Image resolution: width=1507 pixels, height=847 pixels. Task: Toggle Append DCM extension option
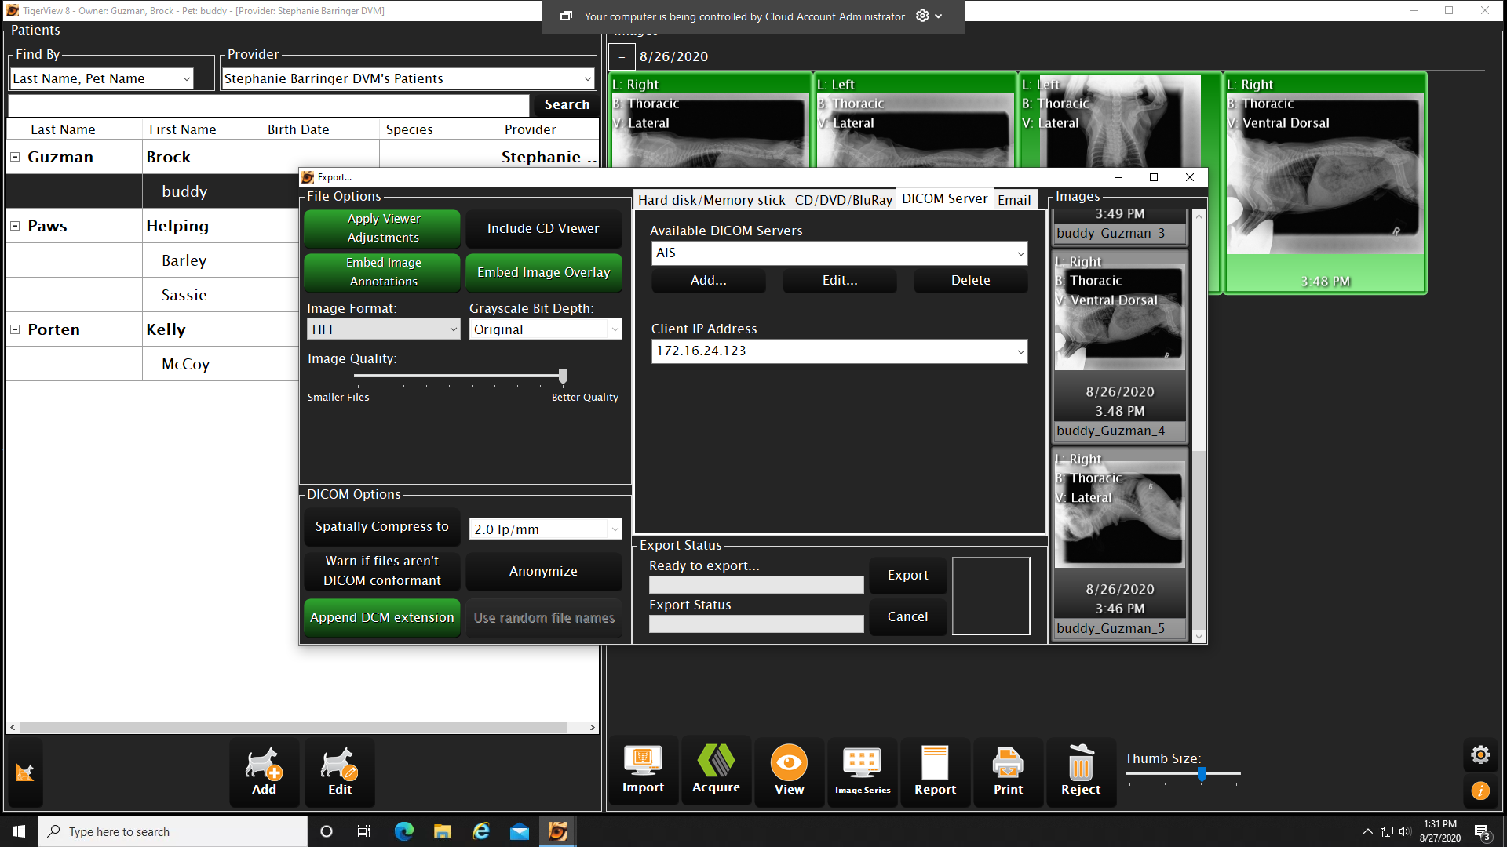381,618
